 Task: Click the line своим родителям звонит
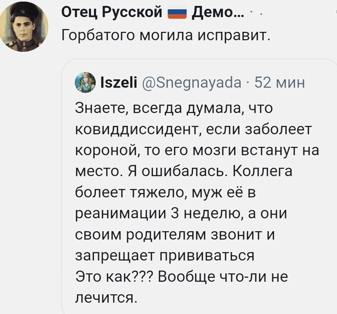point(175,235)
